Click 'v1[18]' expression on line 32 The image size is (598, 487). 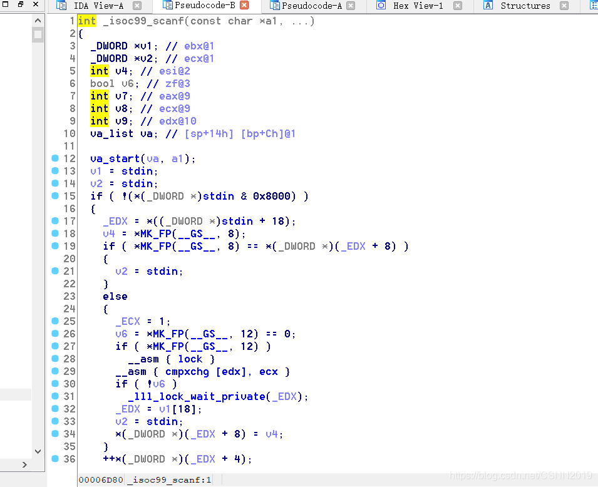pyautogui.click(x=177, y=409)
